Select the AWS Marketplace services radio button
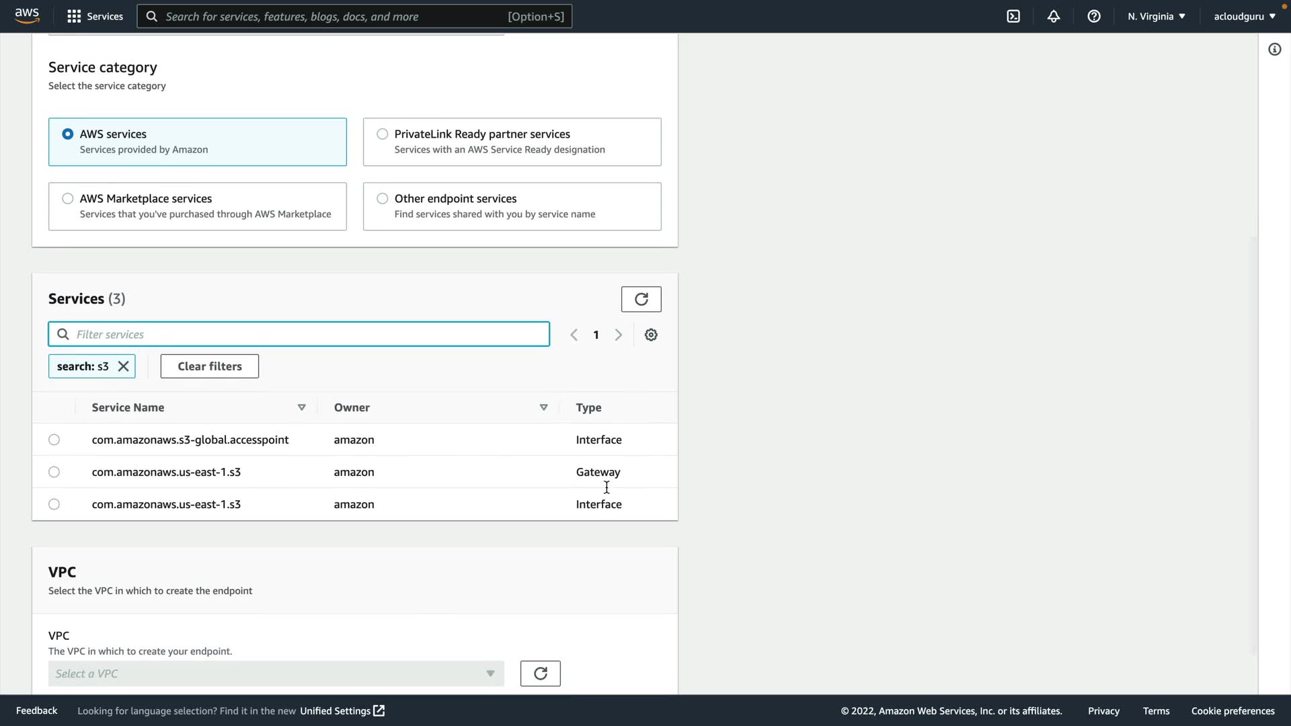The width and height of the screenshot is (1291, 726). coord(68,198)
